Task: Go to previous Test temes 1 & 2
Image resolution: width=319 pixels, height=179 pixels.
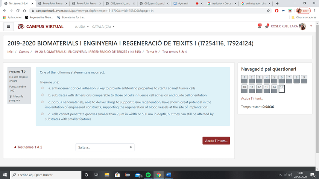Action: (x=28, y=147)
